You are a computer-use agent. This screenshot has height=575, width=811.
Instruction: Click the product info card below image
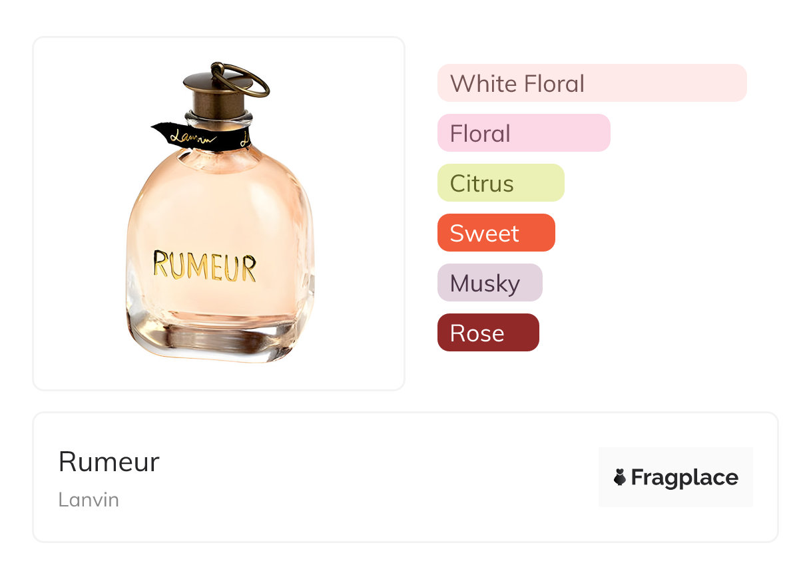[405, 477]
